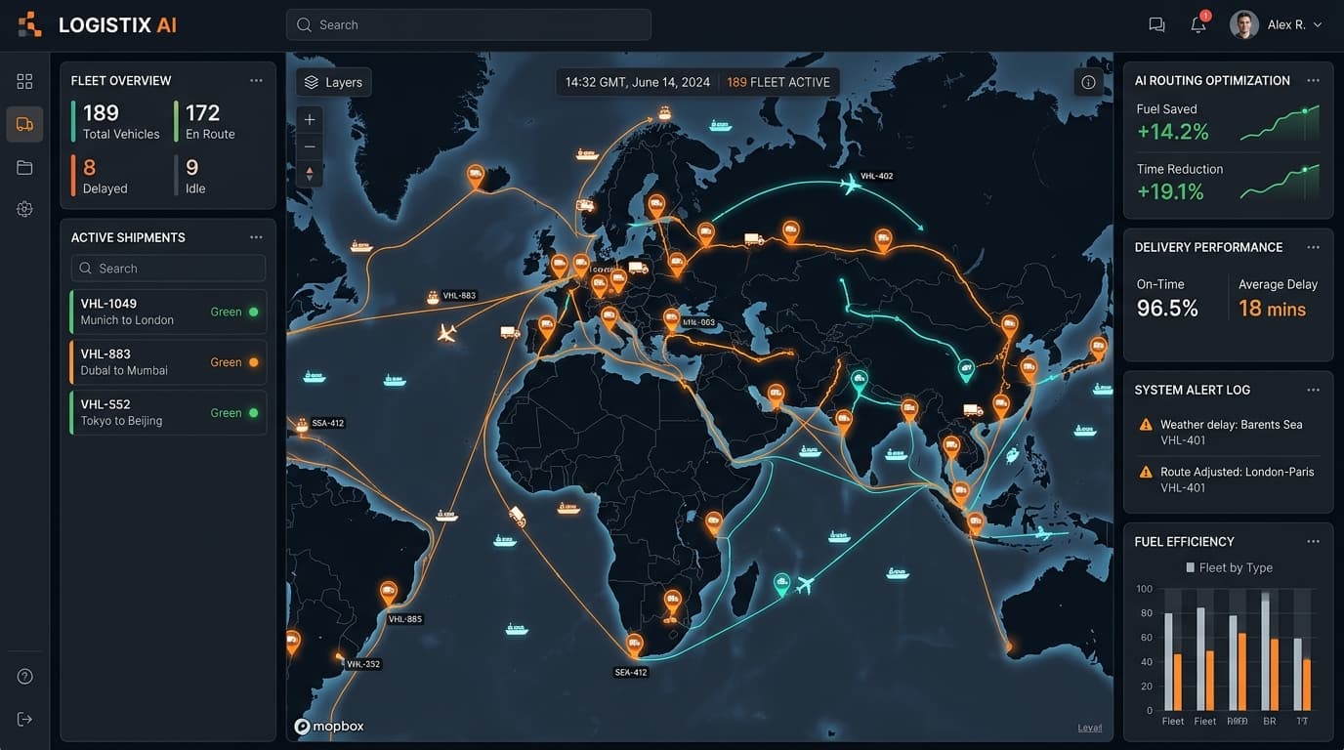Open the help question mark icon
Viewport: 1344px width, 750px height.
click(x=24, y=677)
